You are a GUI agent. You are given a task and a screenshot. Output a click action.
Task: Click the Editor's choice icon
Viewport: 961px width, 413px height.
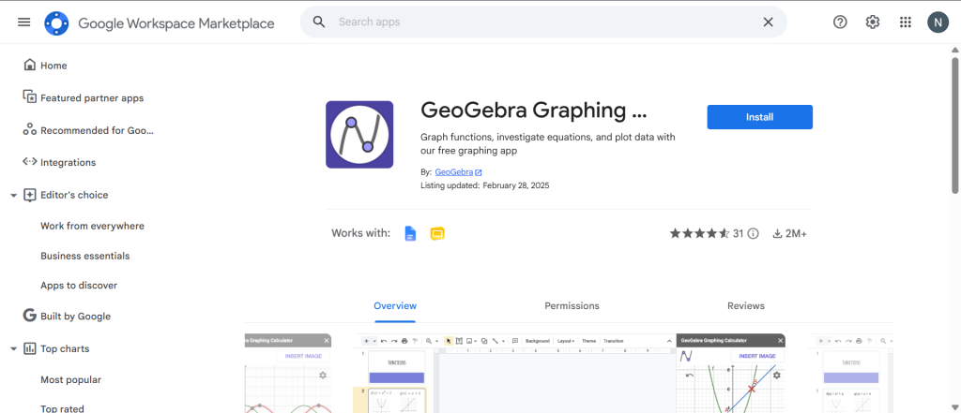tap(30, 195)
